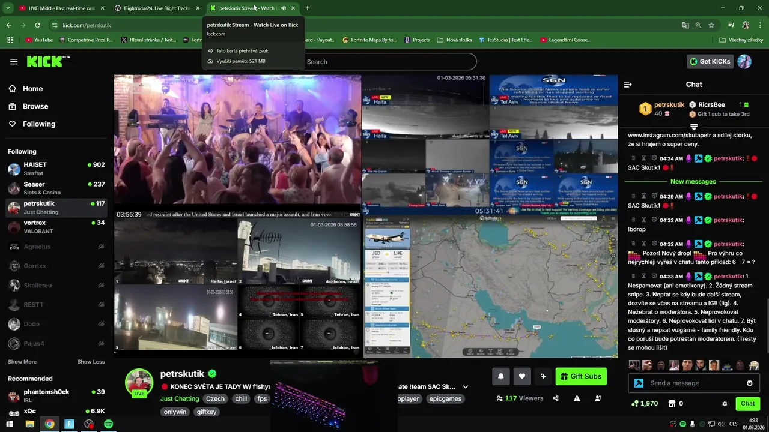Click the translate page icon

[685, 25]
